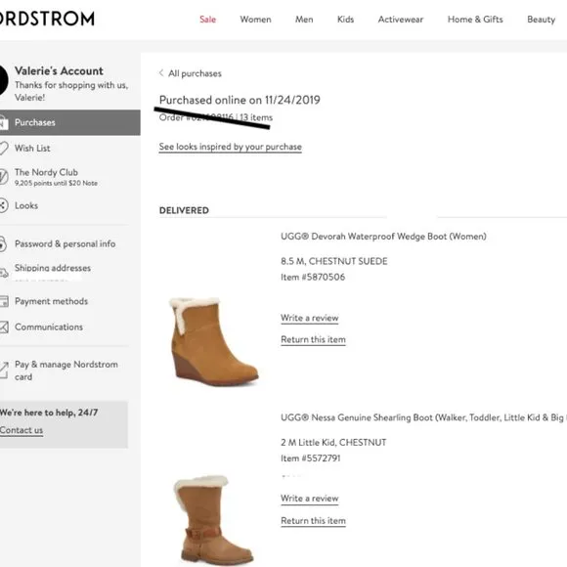Open the Women menu
Screen dimensions: 567x567
click(x=255, y=20)
